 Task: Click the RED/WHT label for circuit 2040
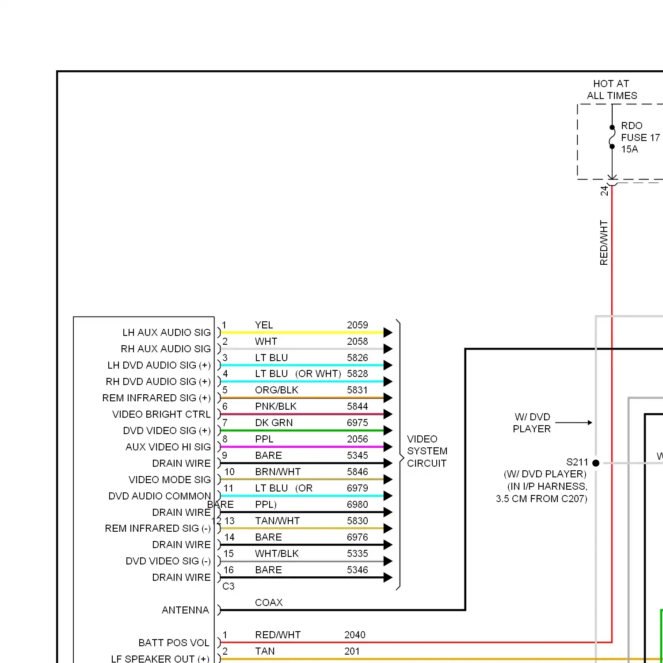coord(278,635)
